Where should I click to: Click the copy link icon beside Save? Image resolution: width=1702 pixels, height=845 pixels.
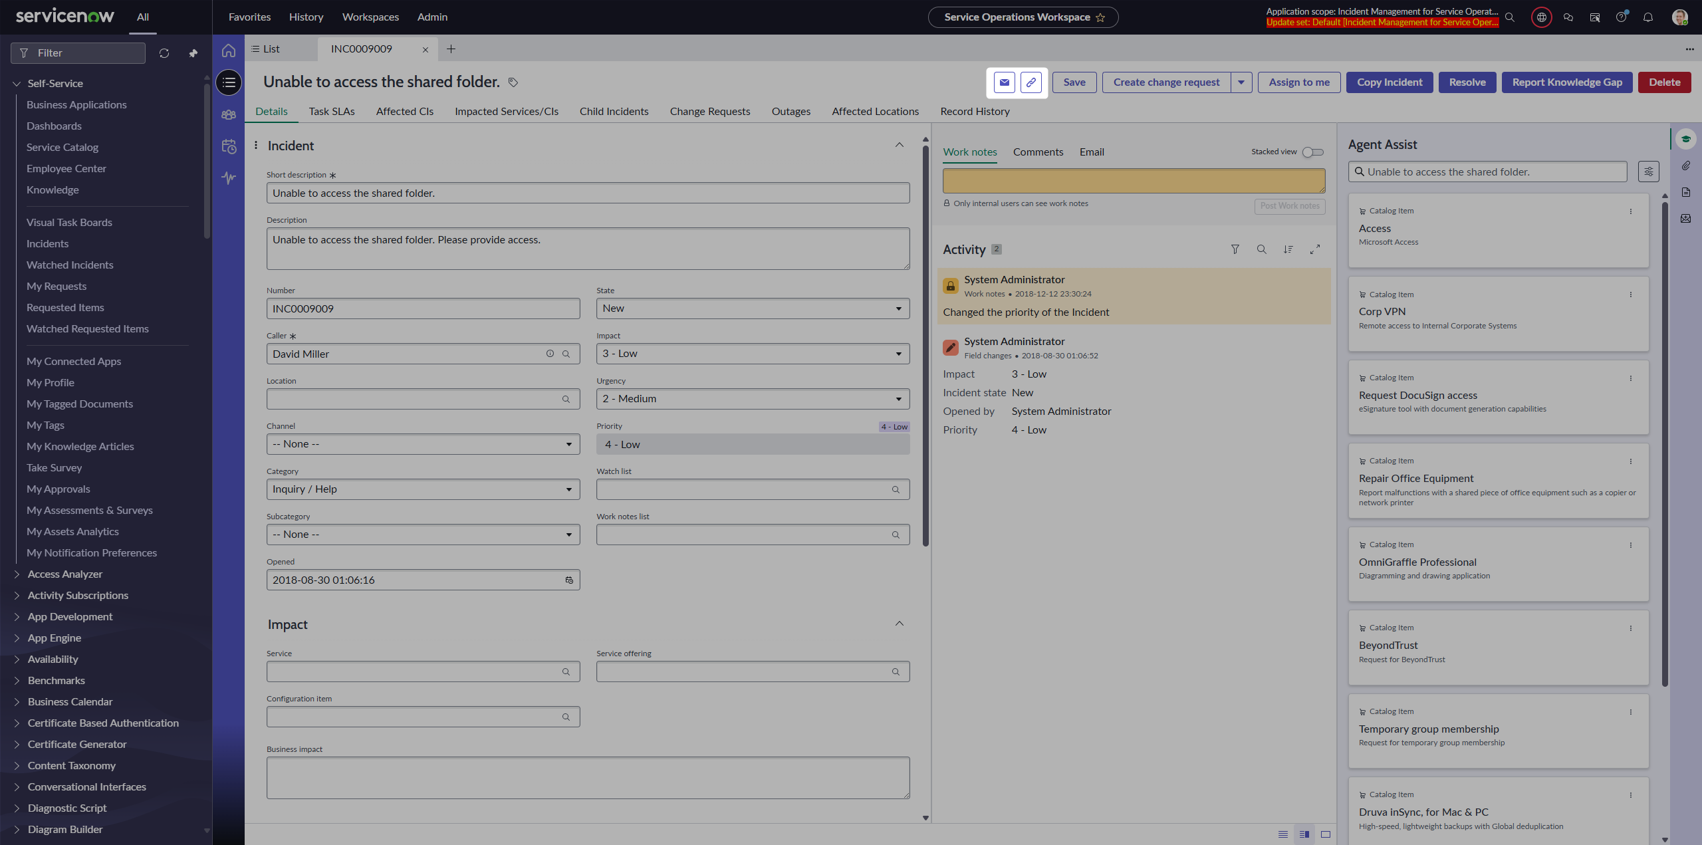click(x=1031, y=82)
